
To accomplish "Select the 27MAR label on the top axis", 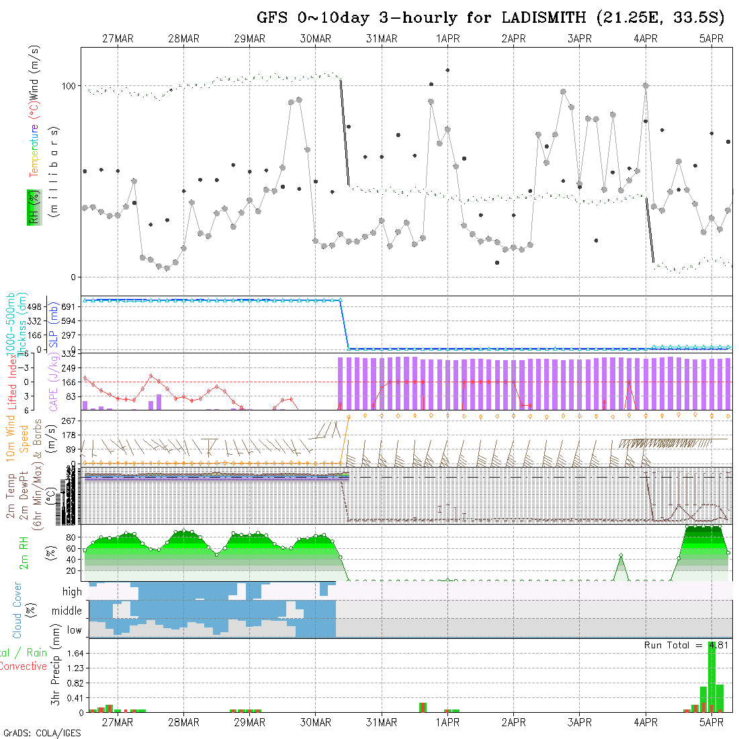I will [118, 39].
